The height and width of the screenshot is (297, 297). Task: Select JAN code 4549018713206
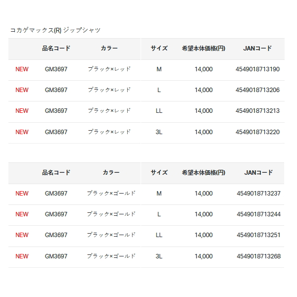click(x=257, y=90)
